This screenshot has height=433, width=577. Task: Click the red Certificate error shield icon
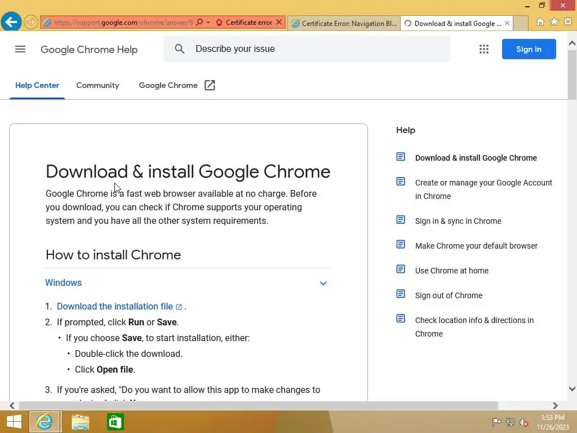pyautogui.click(x=219, y=23)
